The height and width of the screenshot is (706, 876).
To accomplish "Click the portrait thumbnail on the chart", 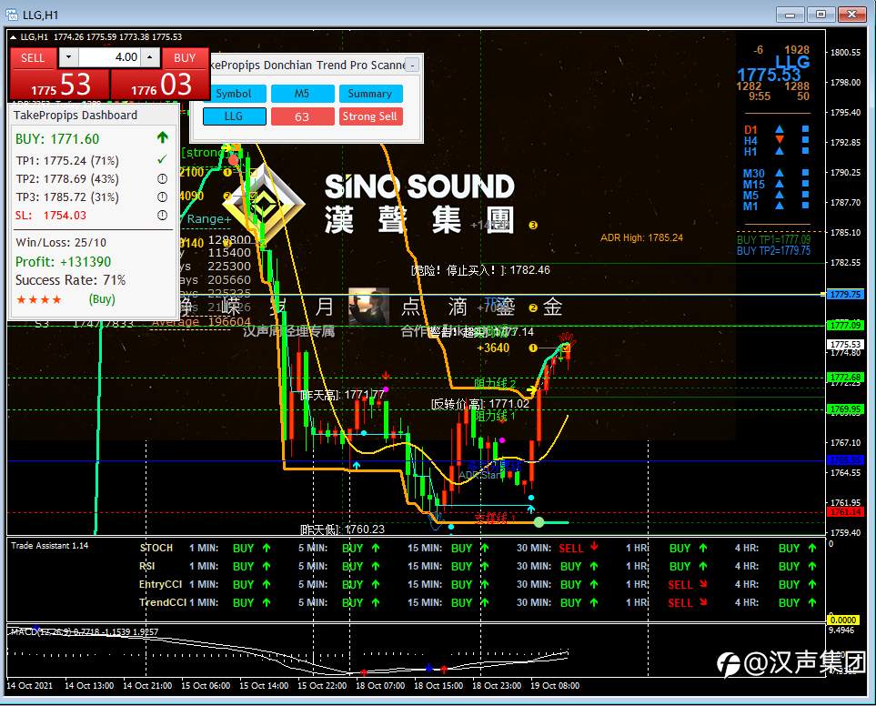I will tap(368, 306).
